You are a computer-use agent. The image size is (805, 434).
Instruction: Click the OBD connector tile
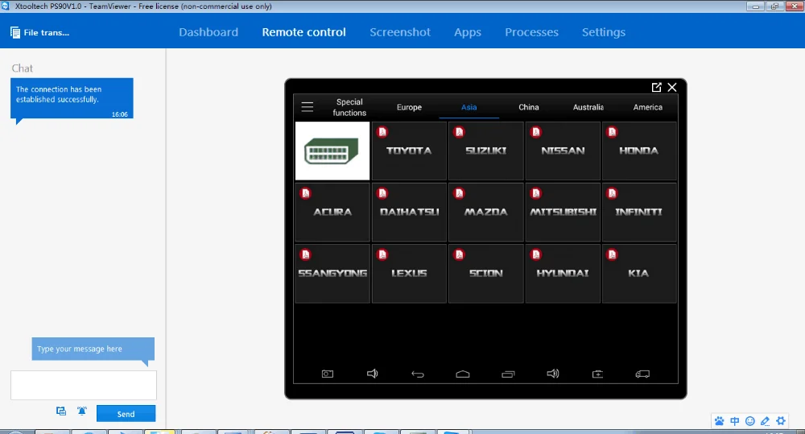332,151
